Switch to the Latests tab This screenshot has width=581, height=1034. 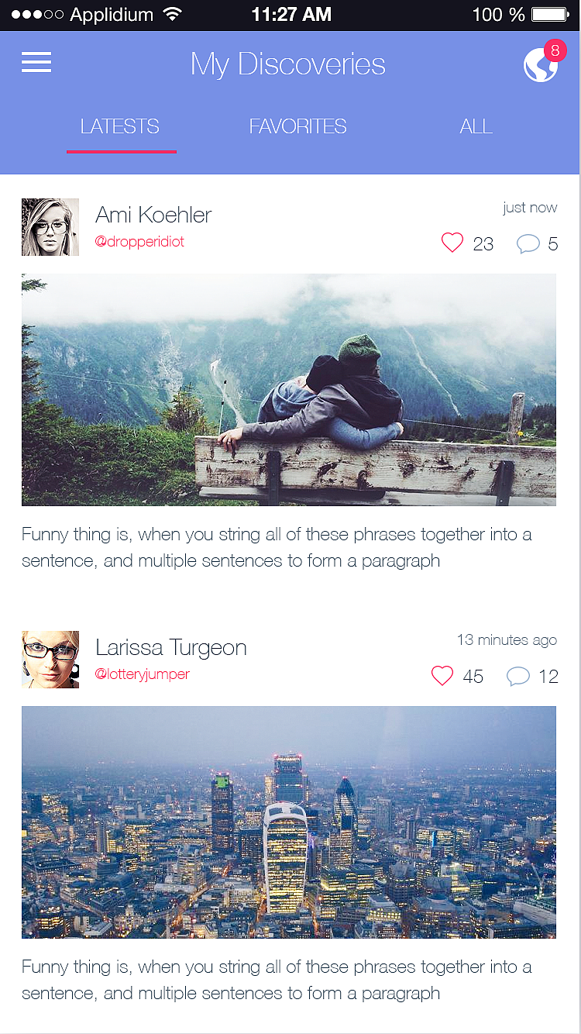click(120, 126)
